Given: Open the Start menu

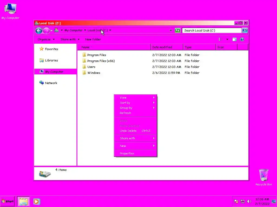Looking at the screenshot, I should tap(7, 201).
